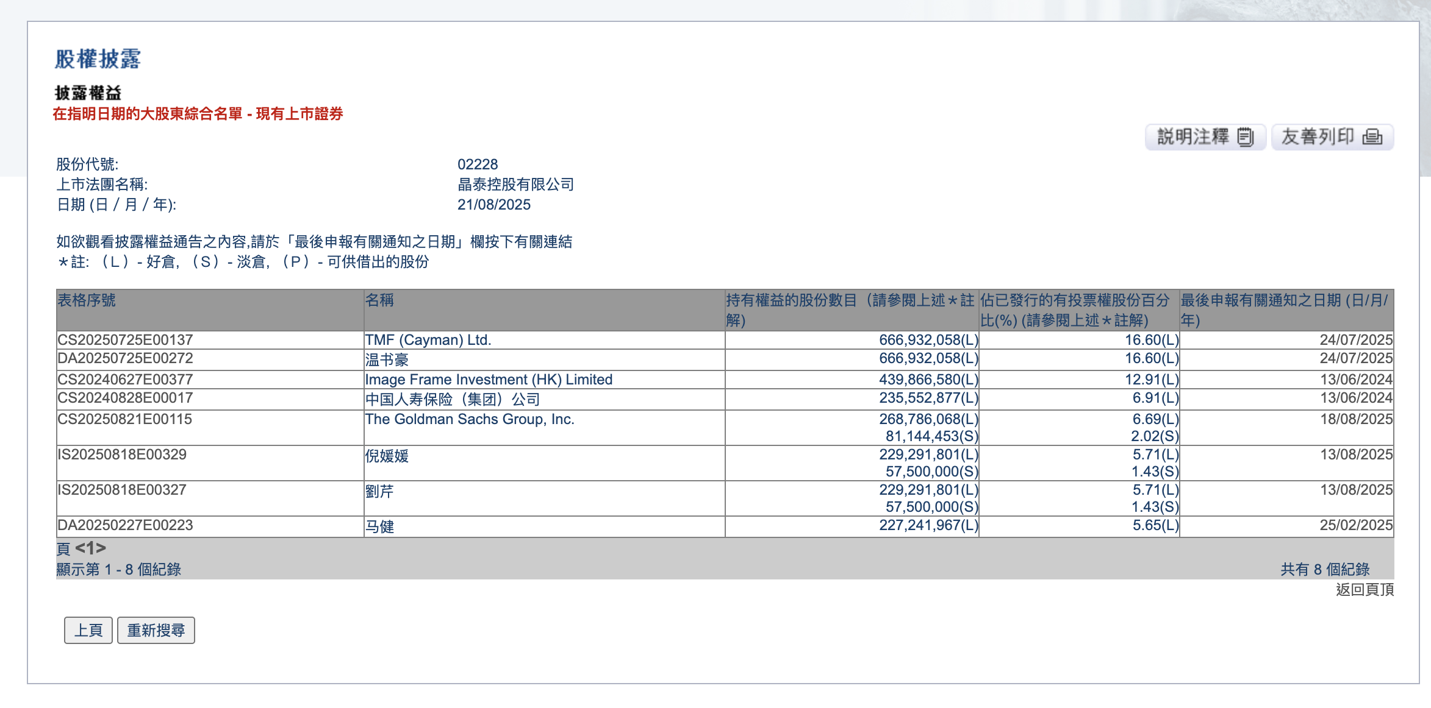Open form DA20250227E00223 link
Viewport: 1431px width, 708px height.
(x=125, y=525)
